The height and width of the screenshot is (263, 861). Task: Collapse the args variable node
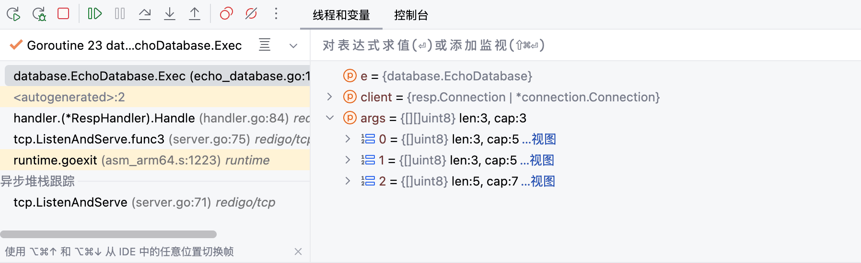(x=329, y=118)
